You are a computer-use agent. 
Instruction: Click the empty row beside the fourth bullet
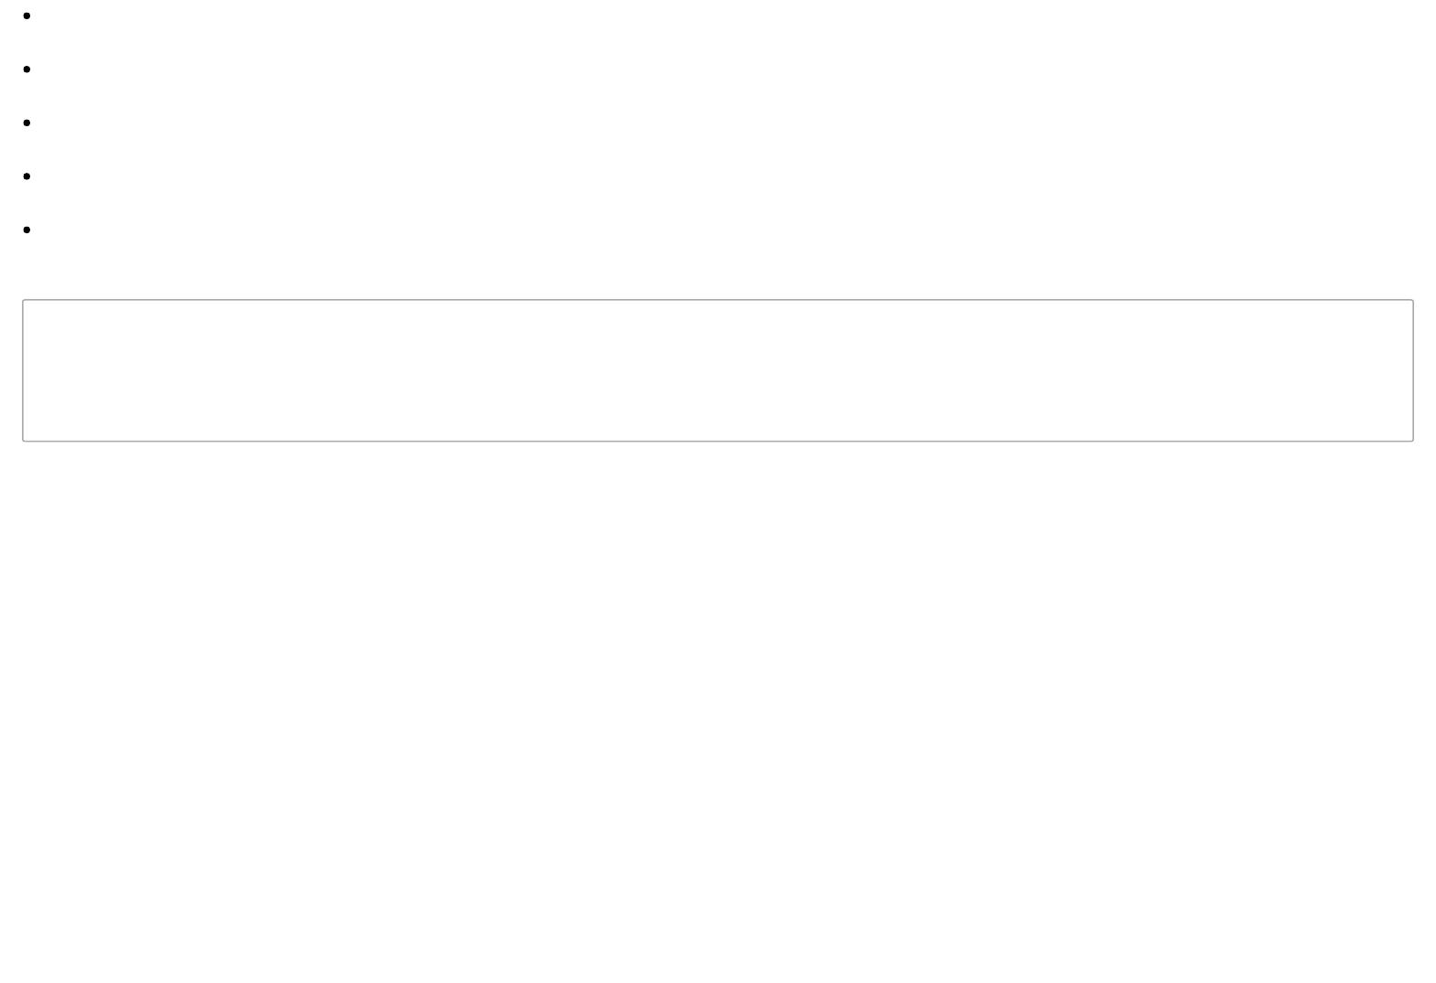[729, 176]
